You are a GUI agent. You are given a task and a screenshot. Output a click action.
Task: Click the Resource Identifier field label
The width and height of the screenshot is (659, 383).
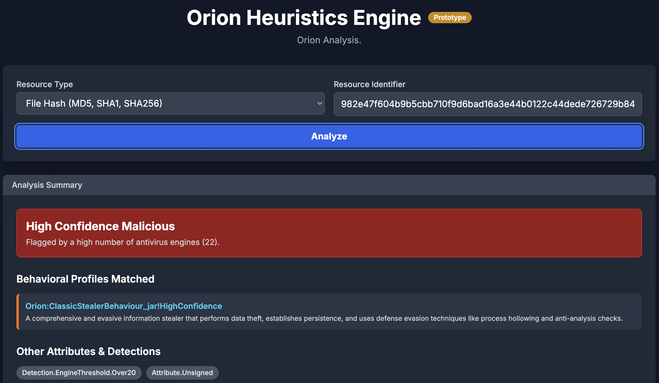point(369,84)
